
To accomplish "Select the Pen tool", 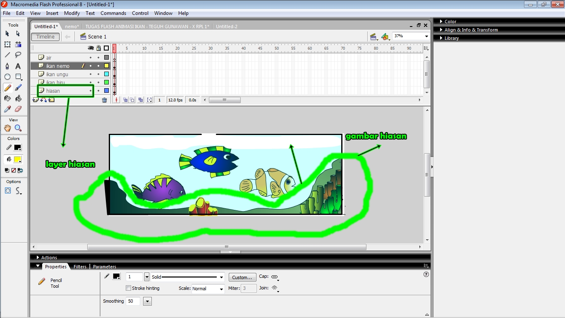I will 7,66.
